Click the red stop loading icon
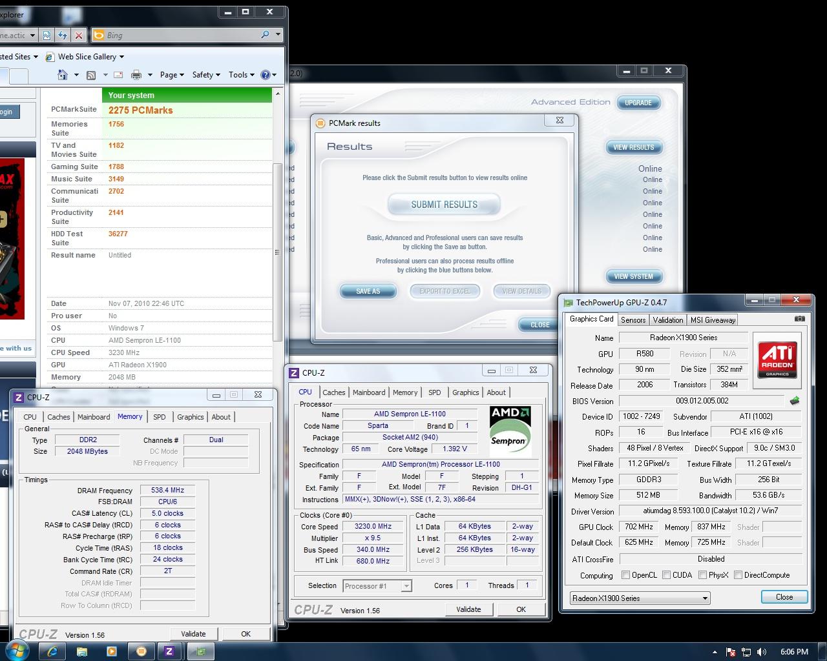The height and width of the screenshot is (661, 827). (x=78, y=36)
